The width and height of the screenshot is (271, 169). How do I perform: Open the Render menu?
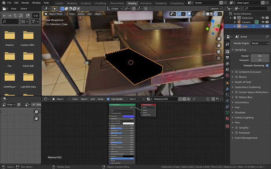[x=25, y=3]
